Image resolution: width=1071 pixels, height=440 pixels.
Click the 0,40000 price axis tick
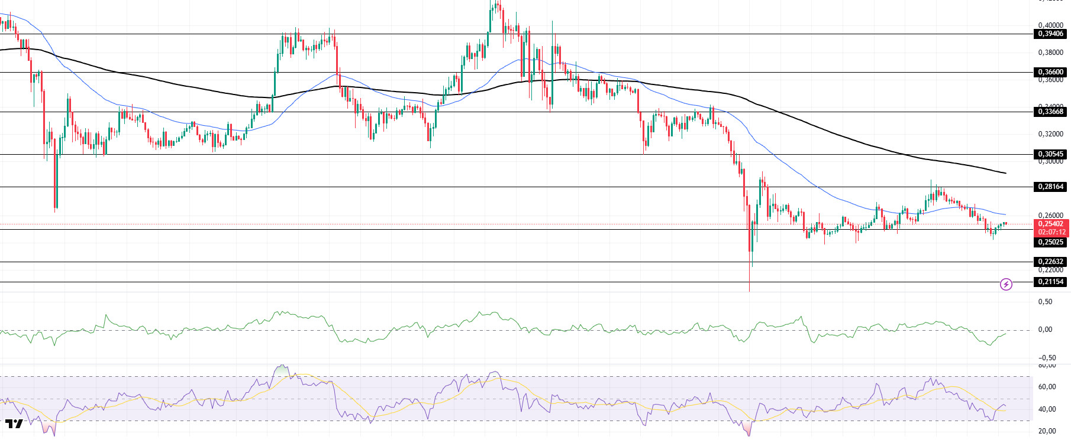click(x=1050, y=25)
